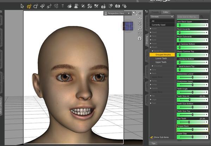
Task: Click the Render camera icon
Action: [117, 6]
